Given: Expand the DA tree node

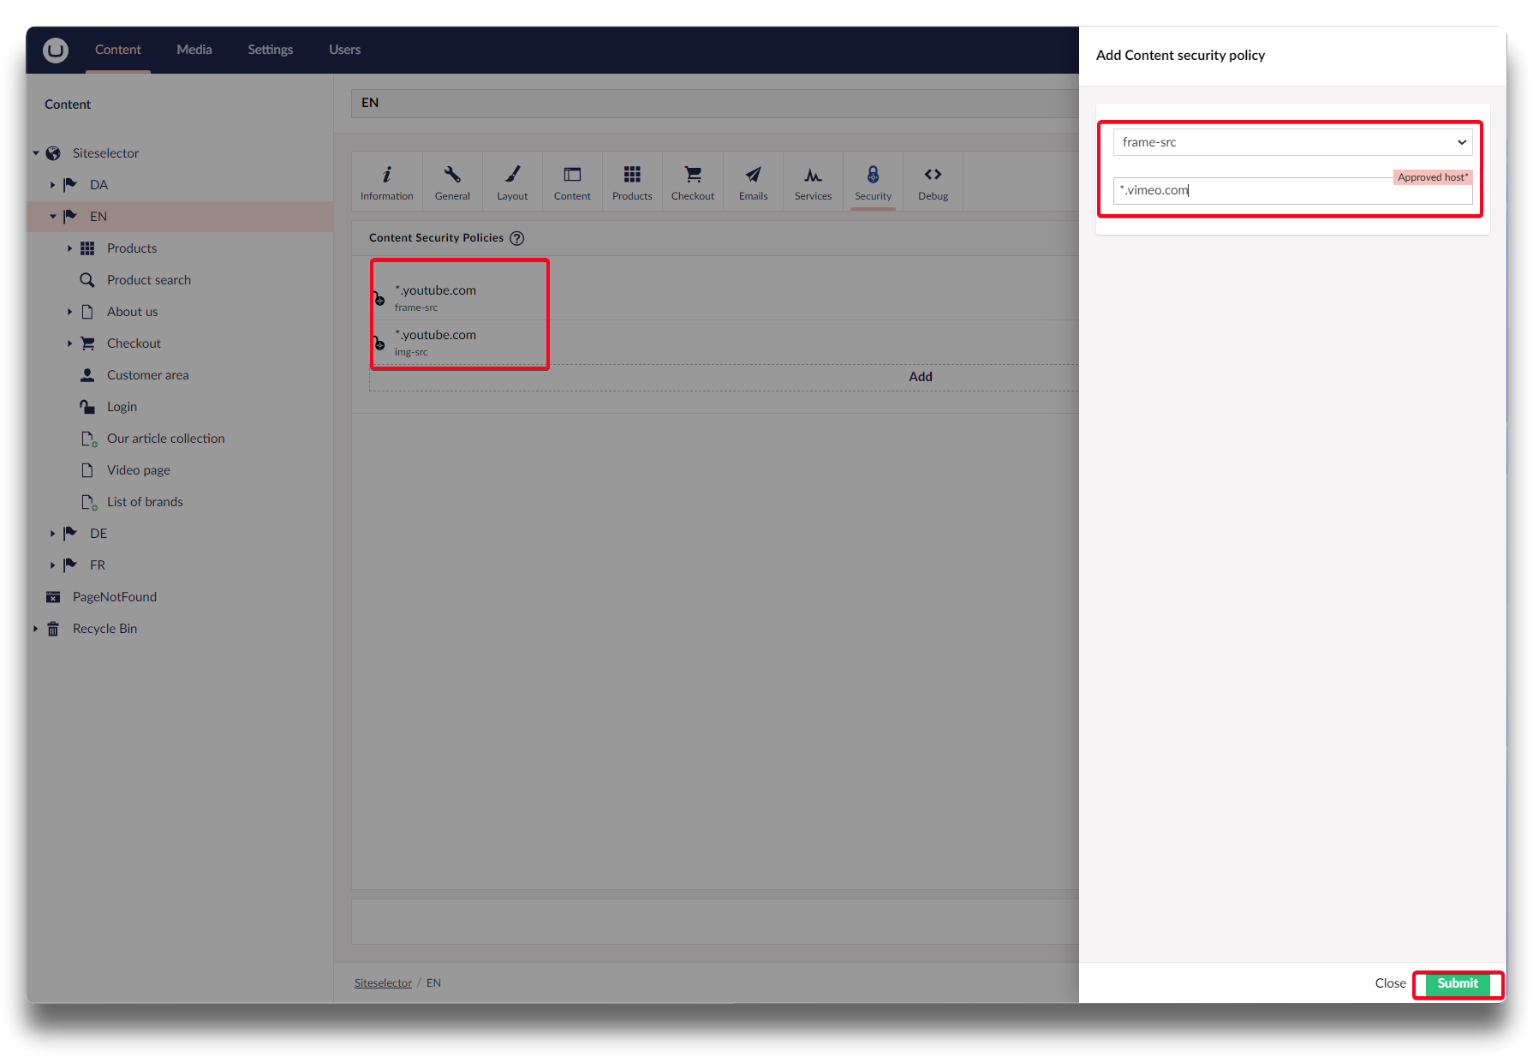Looking at the screenshot, I should tap(52, 185).
